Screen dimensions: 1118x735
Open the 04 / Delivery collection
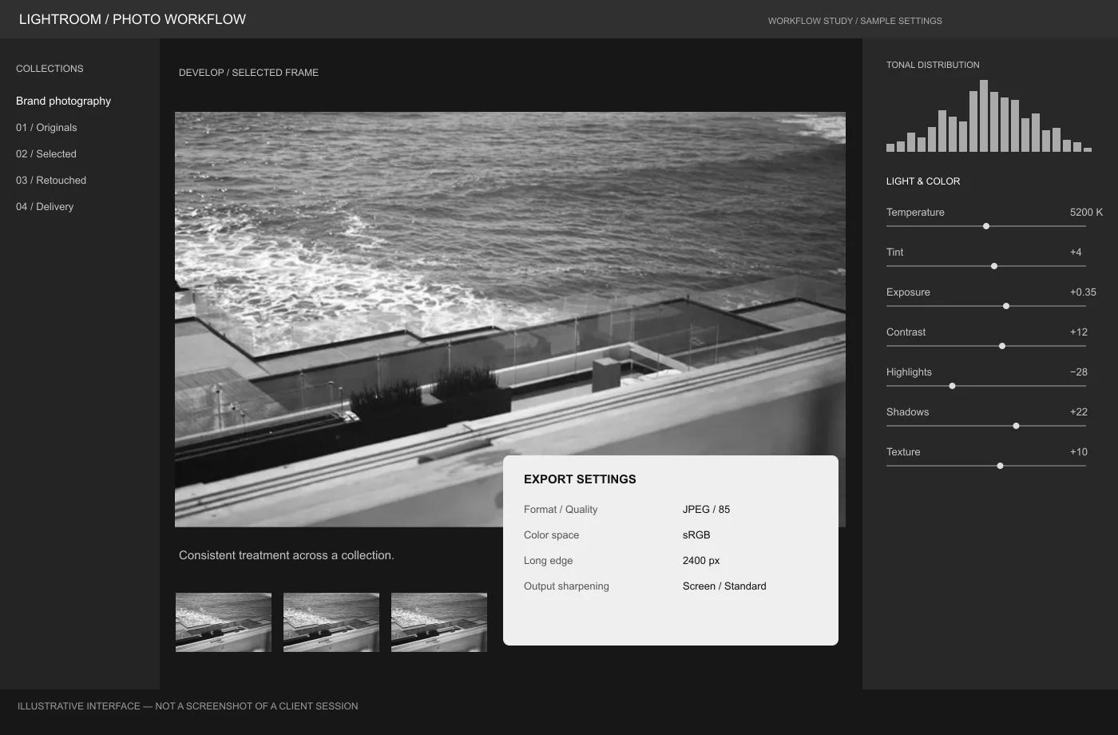45,206
